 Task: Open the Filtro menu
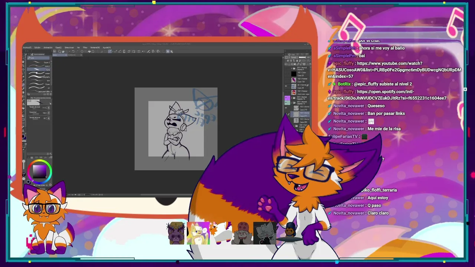[85, 47]
